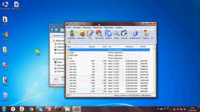Image resolution: width=200 pixels, height=112 pixels.
Task: Open the Windows Start button
Action: pos(4,109)
